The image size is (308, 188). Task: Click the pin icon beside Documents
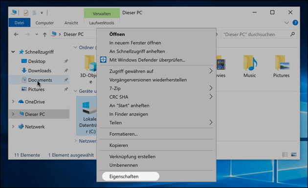click(66, 80)
